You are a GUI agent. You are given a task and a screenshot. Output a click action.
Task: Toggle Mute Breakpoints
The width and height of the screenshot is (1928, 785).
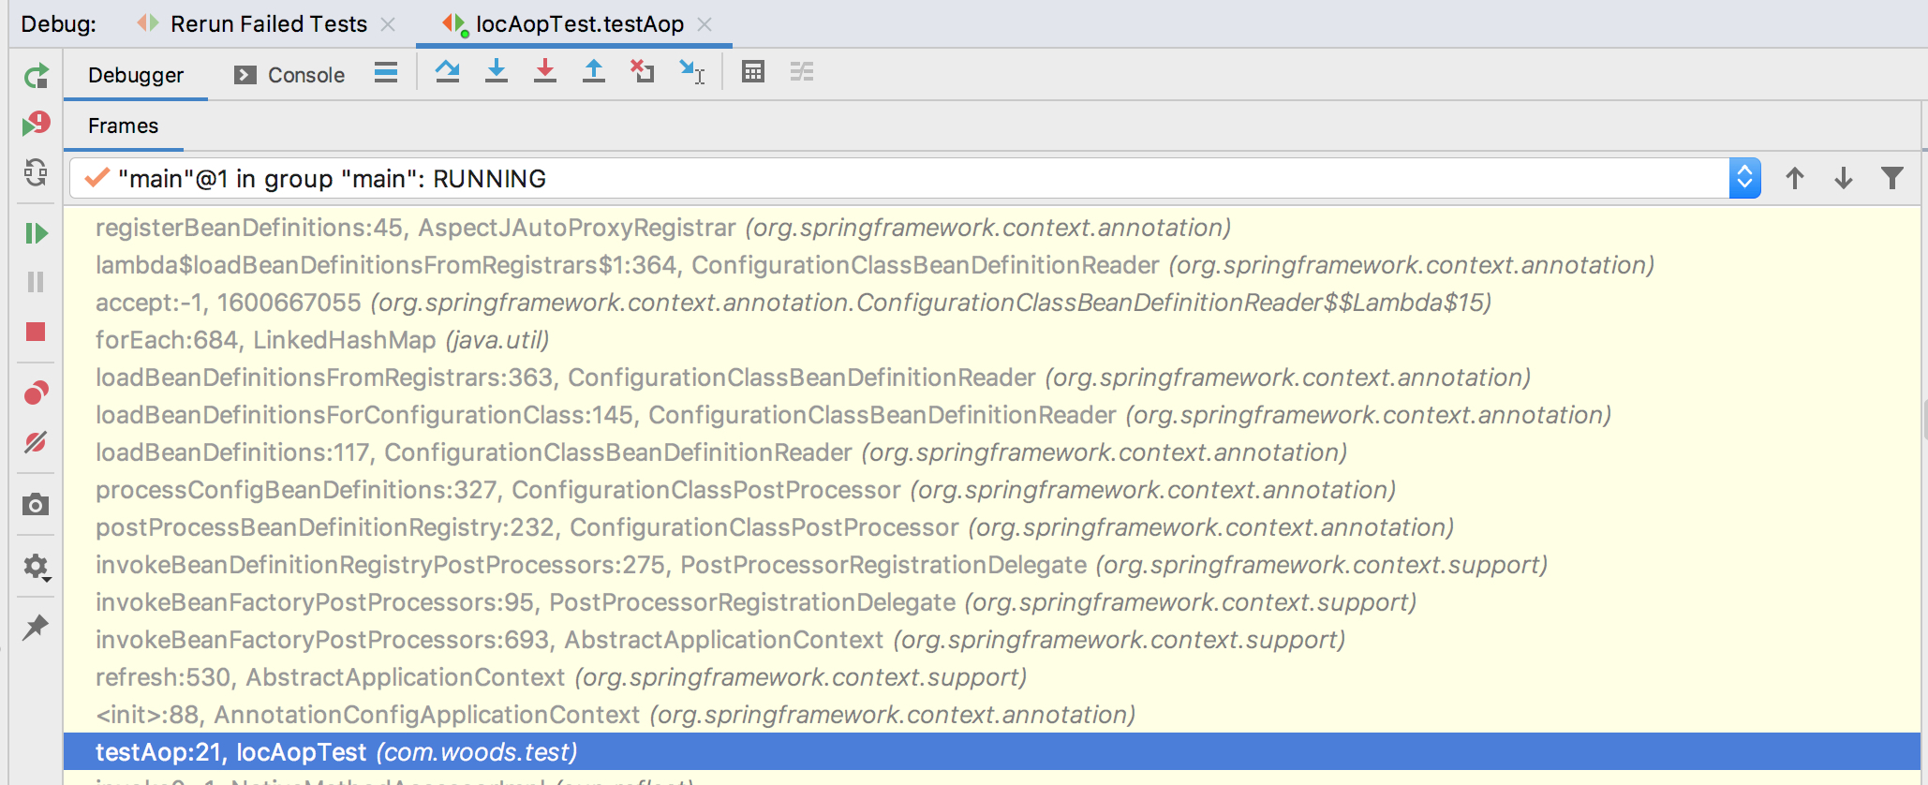[x=36, y=442]
